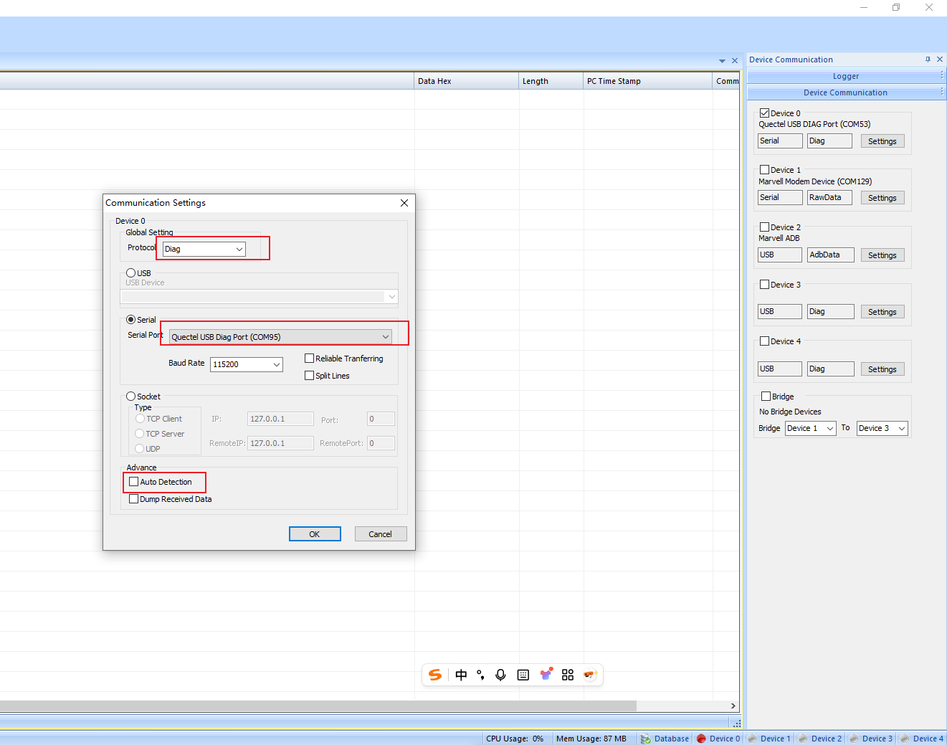
Task: Enable Auto Detection checkbox
Action: tap(134, 482)
